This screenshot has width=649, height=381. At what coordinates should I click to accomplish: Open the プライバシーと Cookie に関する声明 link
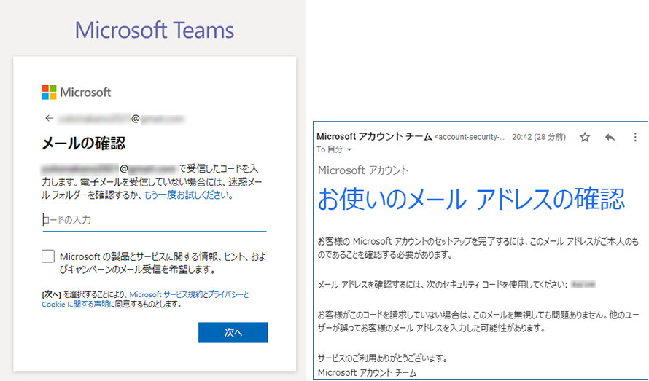145,299
